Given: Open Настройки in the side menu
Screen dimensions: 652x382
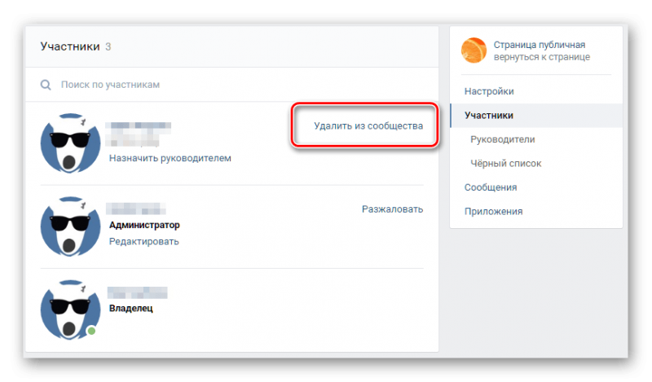Looking at the screenshot, I should coord(488,91).
